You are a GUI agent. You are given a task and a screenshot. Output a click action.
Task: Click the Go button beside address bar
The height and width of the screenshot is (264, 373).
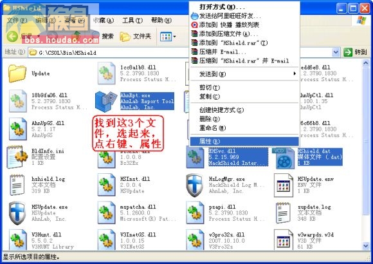(x=355, y=52)
